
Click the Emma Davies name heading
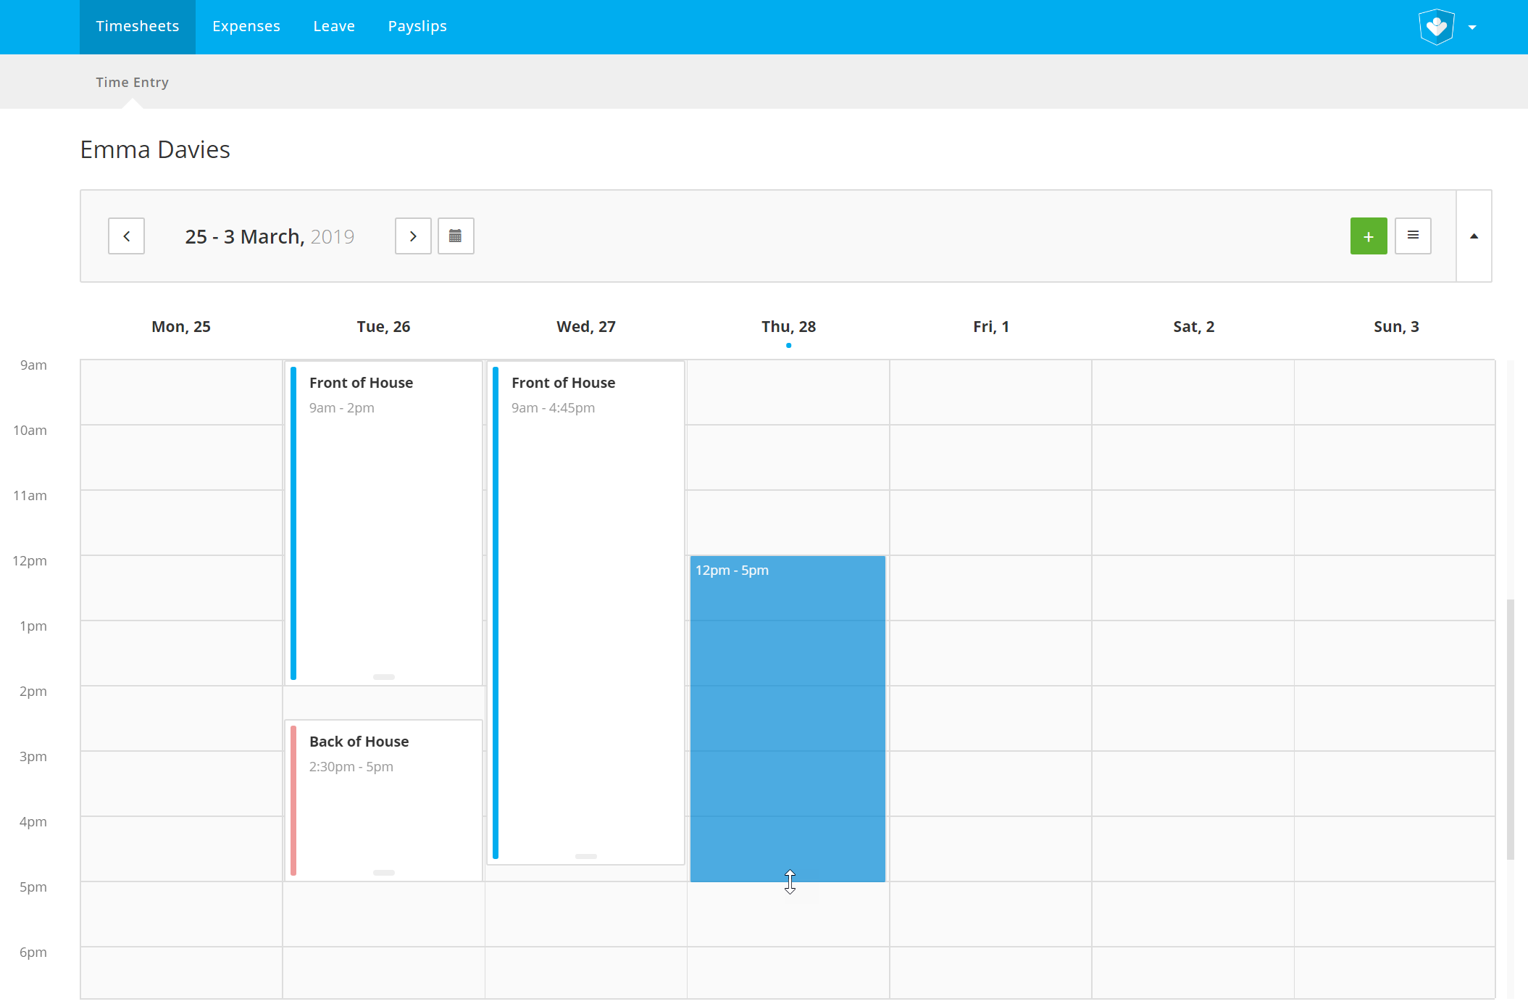pos(155,149)
